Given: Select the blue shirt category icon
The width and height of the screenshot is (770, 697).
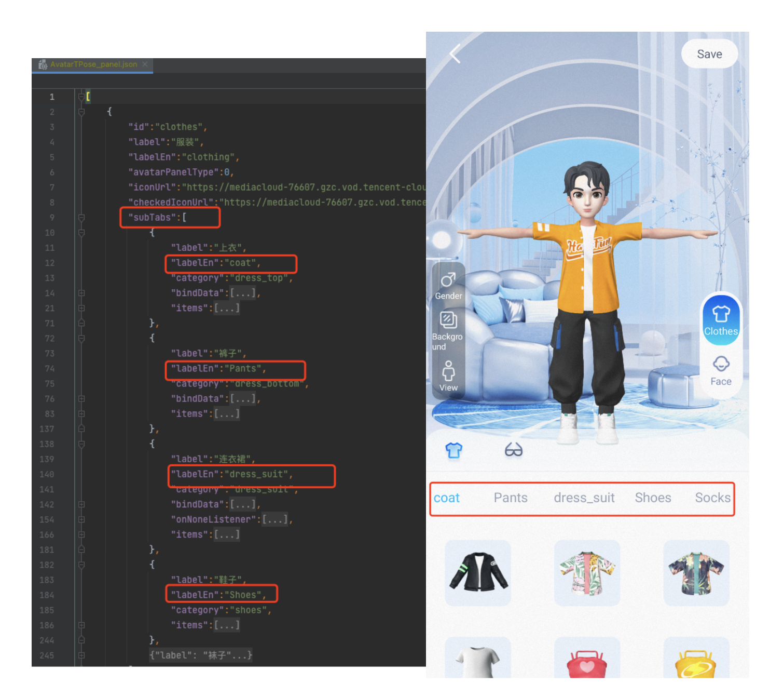Looking at the screenshot, I should coord(454,450).
